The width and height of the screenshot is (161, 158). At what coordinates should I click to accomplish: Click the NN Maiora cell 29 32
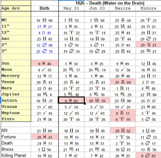click(x=123, y=130)
